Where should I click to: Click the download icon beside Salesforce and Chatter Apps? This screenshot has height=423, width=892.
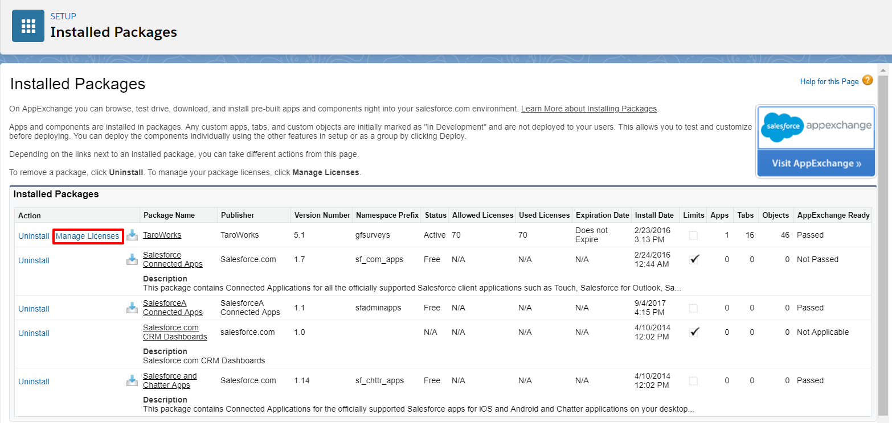tap(132, 381)
